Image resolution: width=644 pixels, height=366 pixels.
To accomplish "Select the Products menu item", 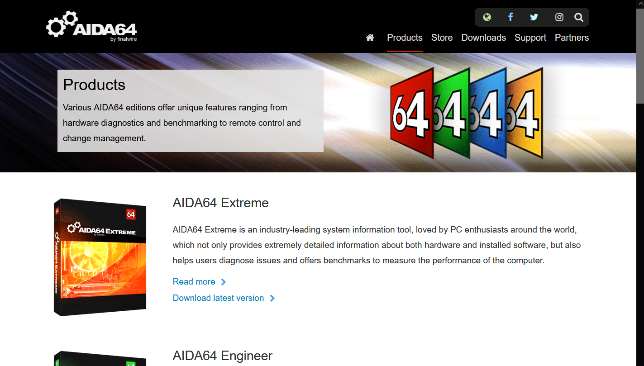I will pos(405,38).
